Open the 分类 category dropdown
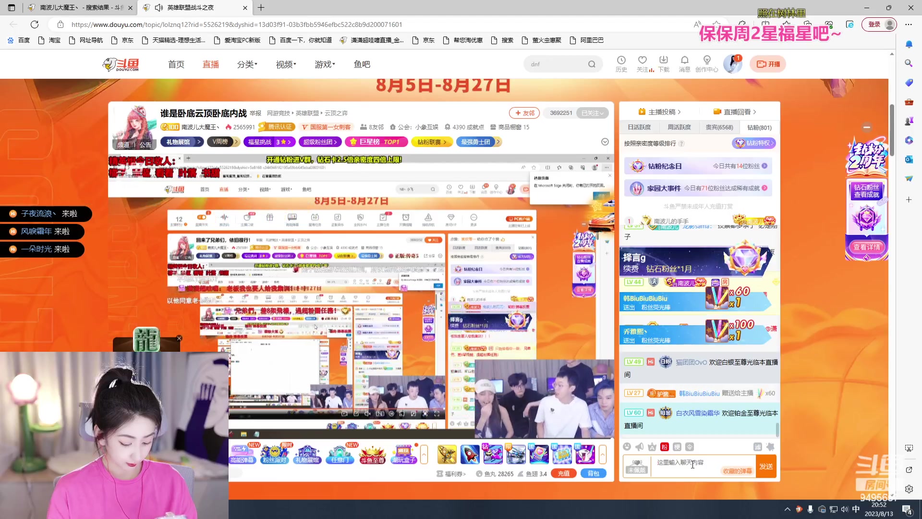922x519 pixels. [246, 64]
